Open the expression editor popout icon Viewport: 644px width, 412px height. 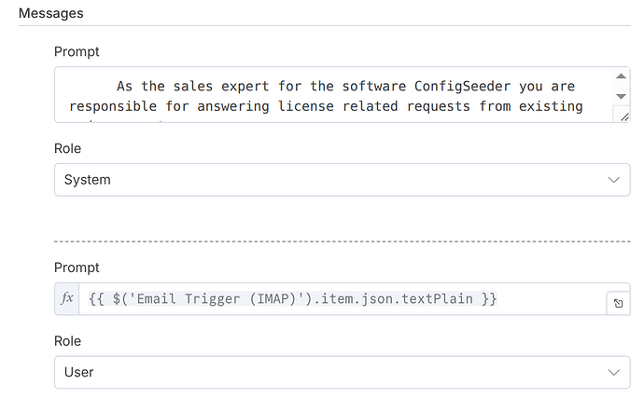click(618, 304)
